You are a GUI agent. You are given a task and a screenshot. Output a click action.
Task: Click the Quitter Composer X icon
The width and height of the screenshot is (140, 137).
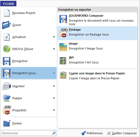pos(109,133)
